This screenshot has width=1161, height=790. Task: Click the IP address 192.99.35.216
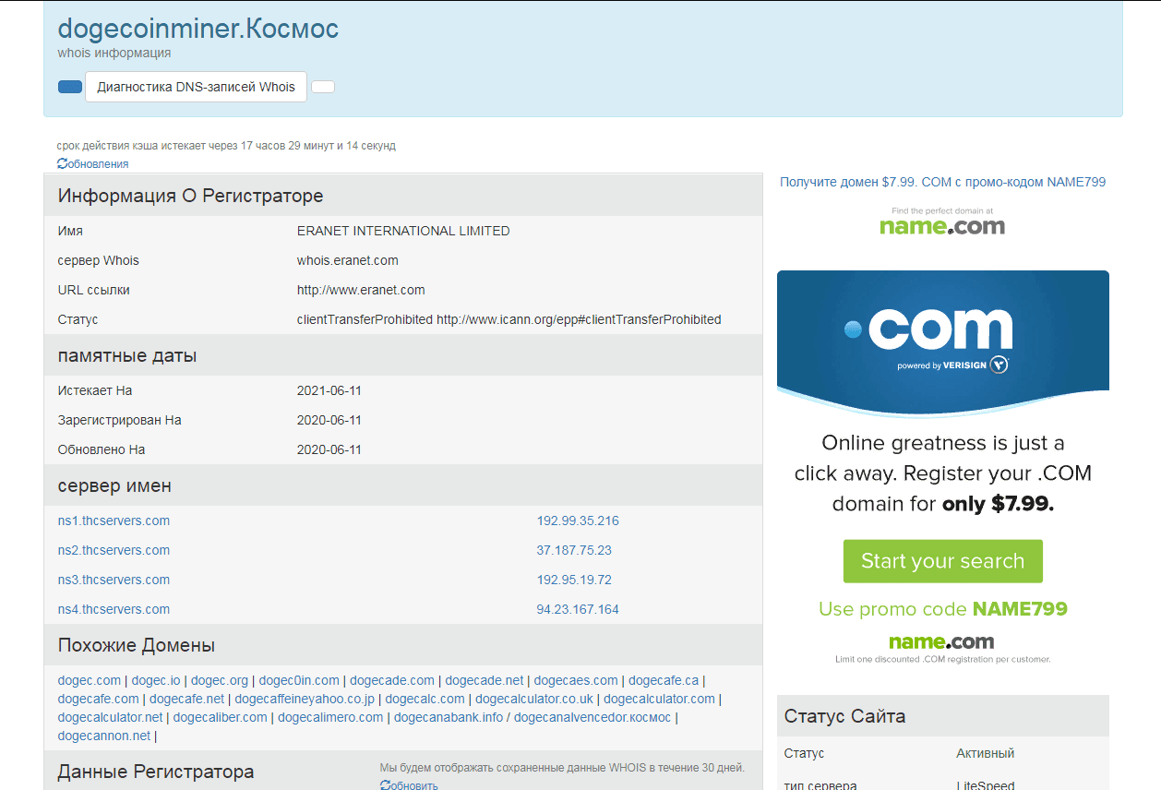coord(578,521)
